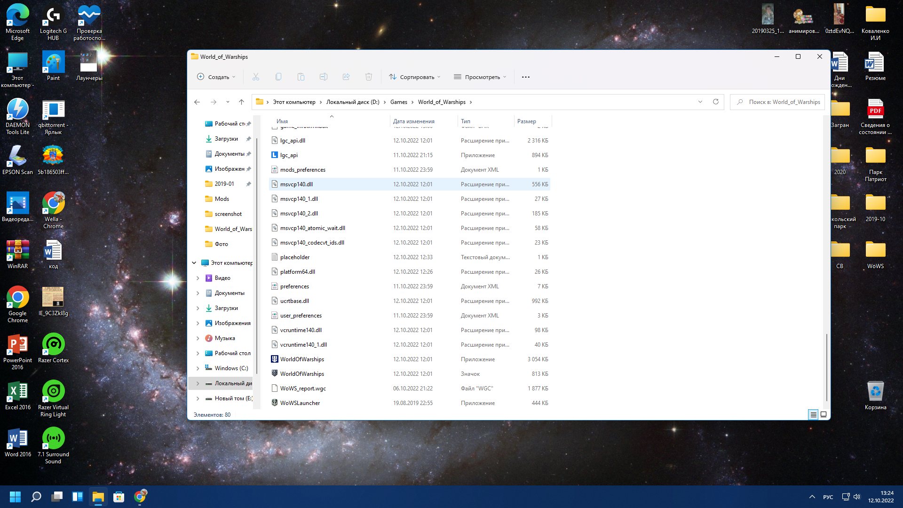The image size is (903, 508).
Task: Go forward with the right arrow button
Action: (x=214, y=102)
